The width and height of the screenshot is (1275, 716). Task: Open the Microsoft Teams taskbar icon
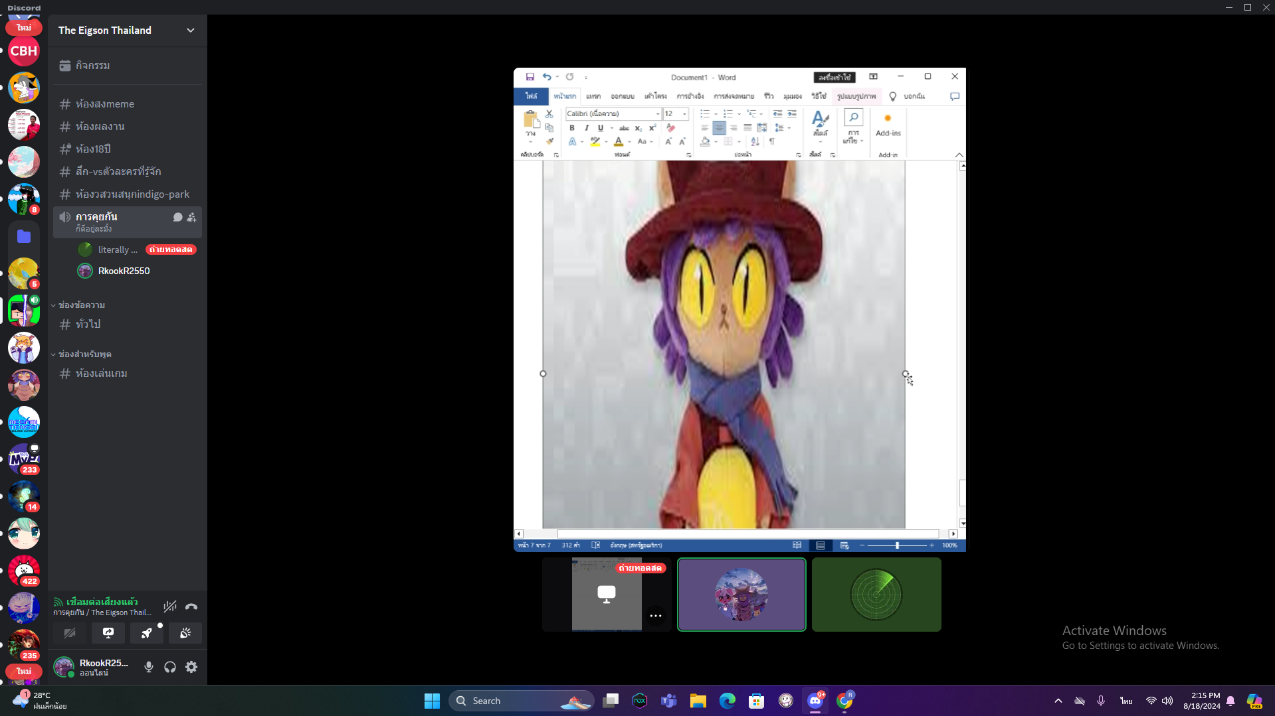(x=669, y=701)
